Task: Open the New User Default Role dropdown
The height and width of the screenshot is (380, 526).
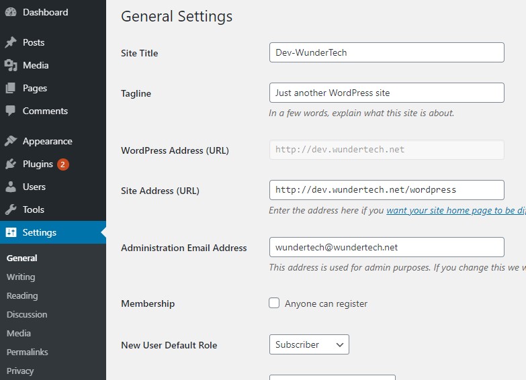Action: click(309, 344)
